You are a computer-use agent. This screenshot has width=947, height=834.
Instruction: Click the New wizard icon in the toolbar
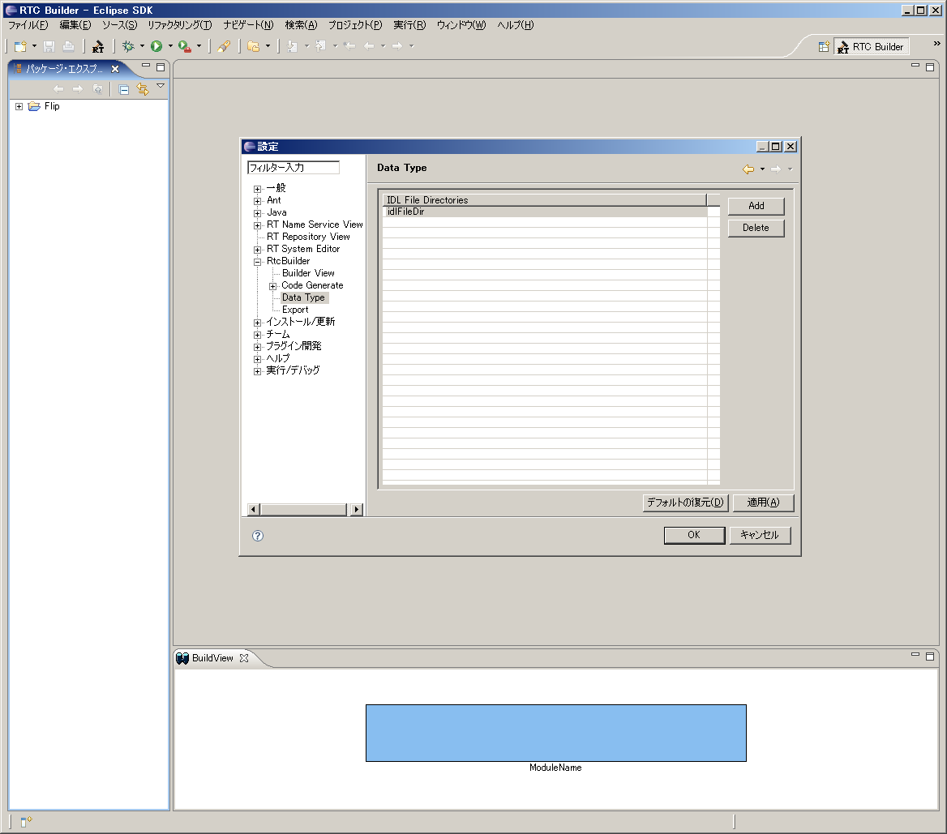pos(20,46)
